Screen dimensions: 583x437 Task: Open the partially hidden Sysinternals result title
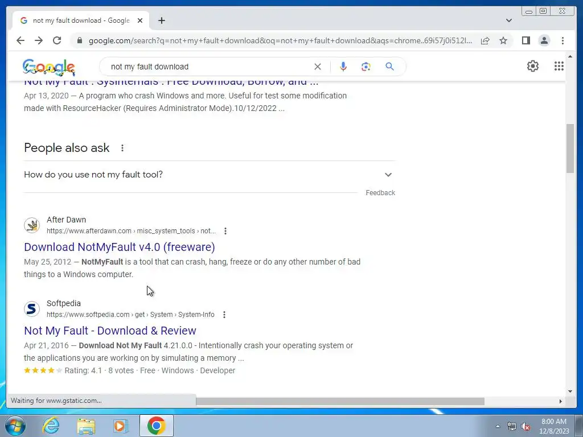[x=171, y=83]
